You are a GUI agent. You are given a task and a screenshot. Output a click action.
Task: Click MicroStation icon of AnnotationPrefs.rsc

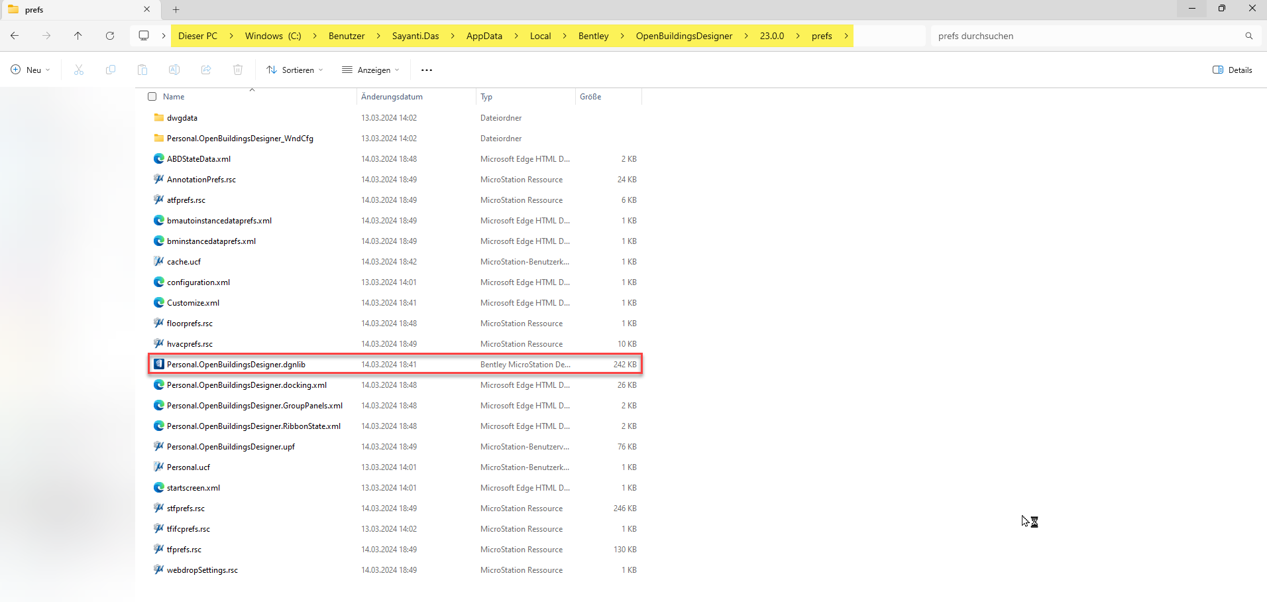pos(159,179)
